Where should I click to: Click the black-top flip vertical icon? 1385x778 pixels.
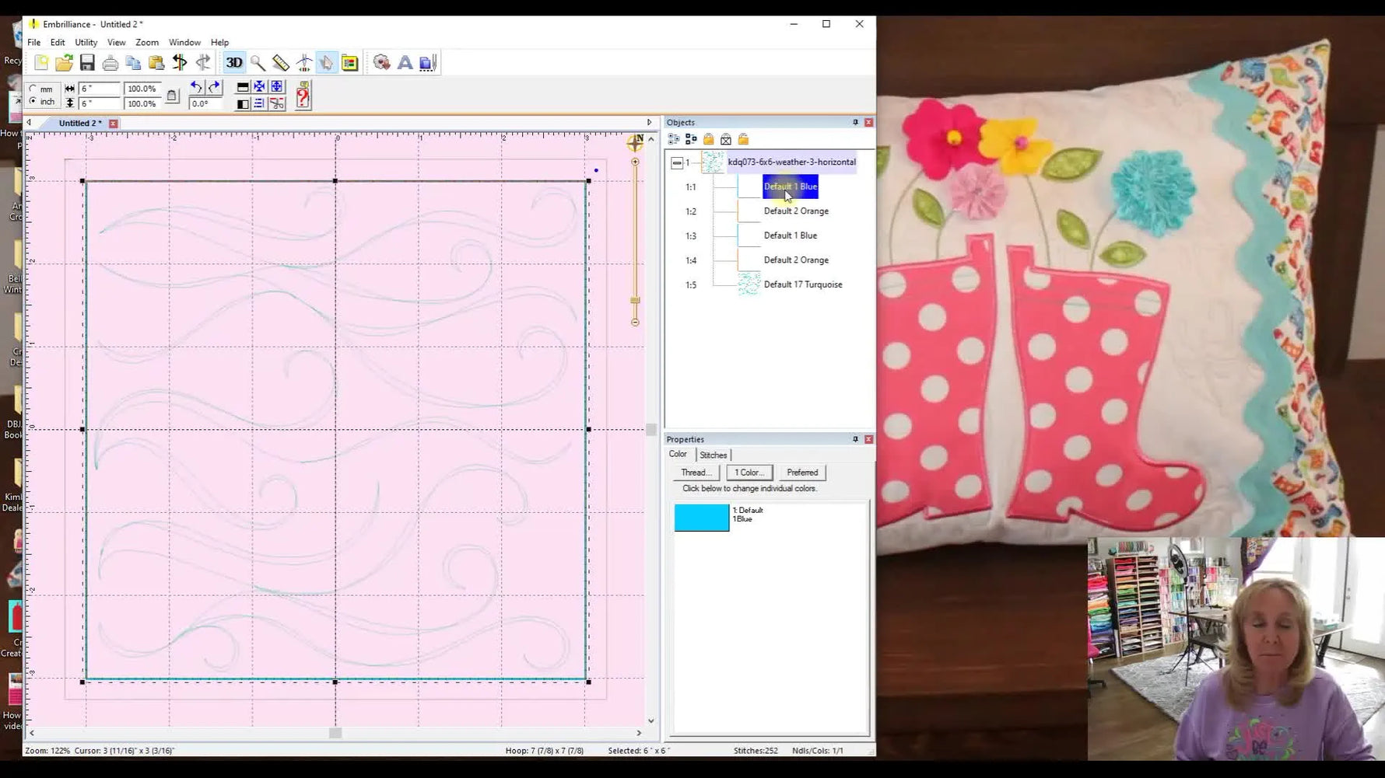[243, 87]
